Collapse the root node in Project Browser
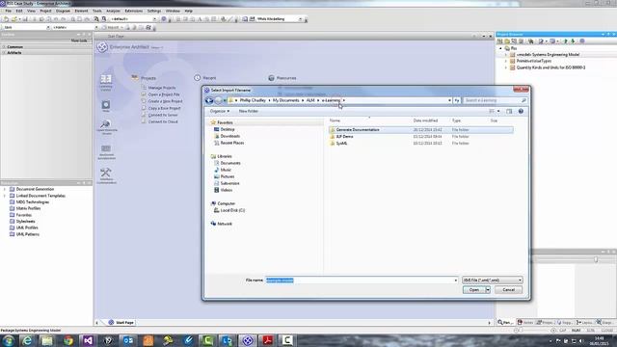Screen dimensions: 617x347 click(501, 48)
